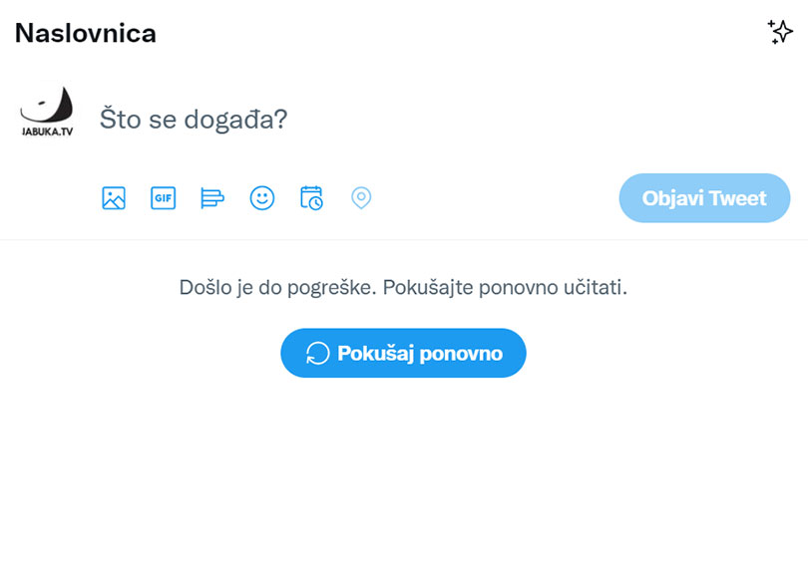Screen dimensions: 808x563
Task: Click the "Pokušajte ponovno učitati" sentence
Action: (505, 287)
